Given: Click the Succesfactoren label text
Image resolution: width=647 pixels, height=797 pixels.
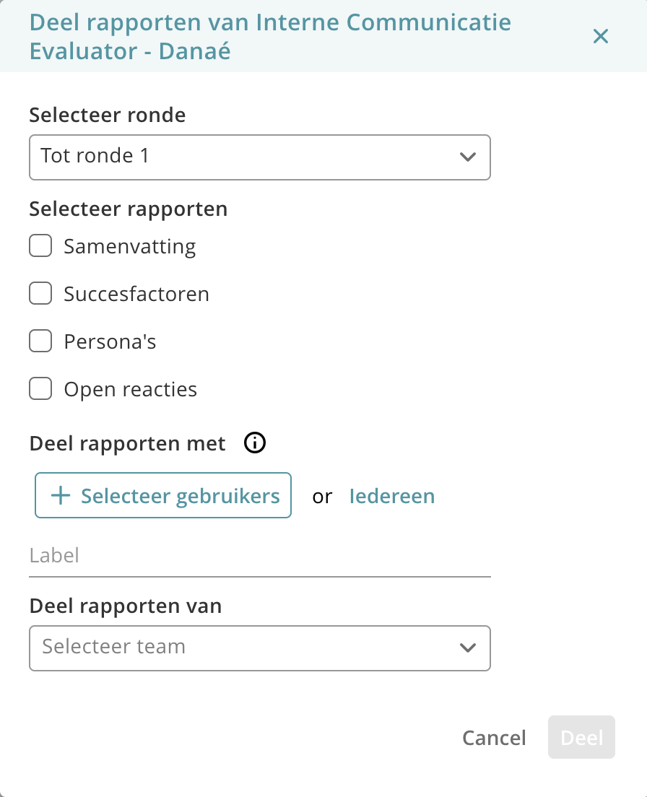Looking at the screenshot, I should [136, 294].
